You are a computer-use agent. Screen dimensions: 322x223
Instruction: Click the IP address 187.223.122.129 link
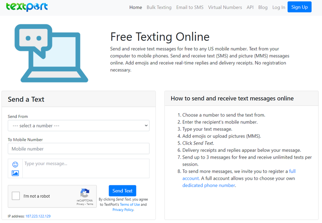tap(38, 216)
